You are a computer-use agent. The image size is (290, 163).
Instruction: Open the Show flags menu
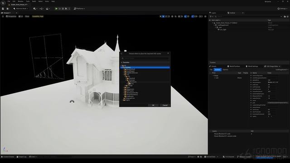coord(27,16)
